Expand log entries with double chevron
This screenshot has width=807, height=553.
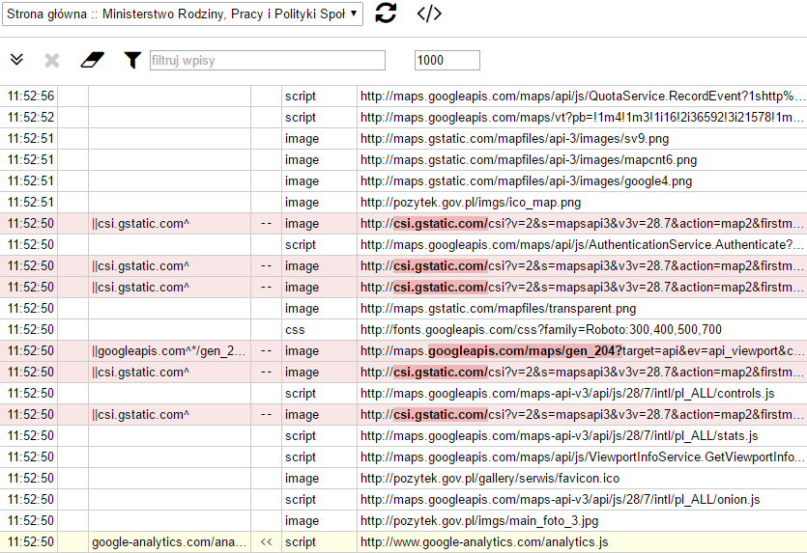[x=16, y=60]
